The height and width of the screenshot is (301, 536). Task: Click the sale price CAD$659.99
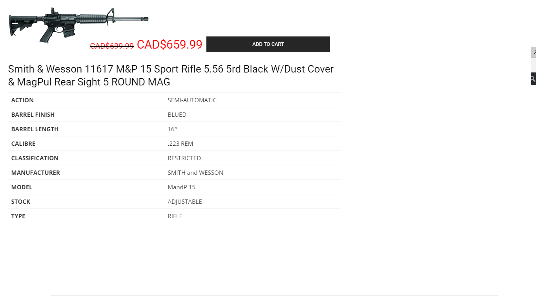(170, 45)
